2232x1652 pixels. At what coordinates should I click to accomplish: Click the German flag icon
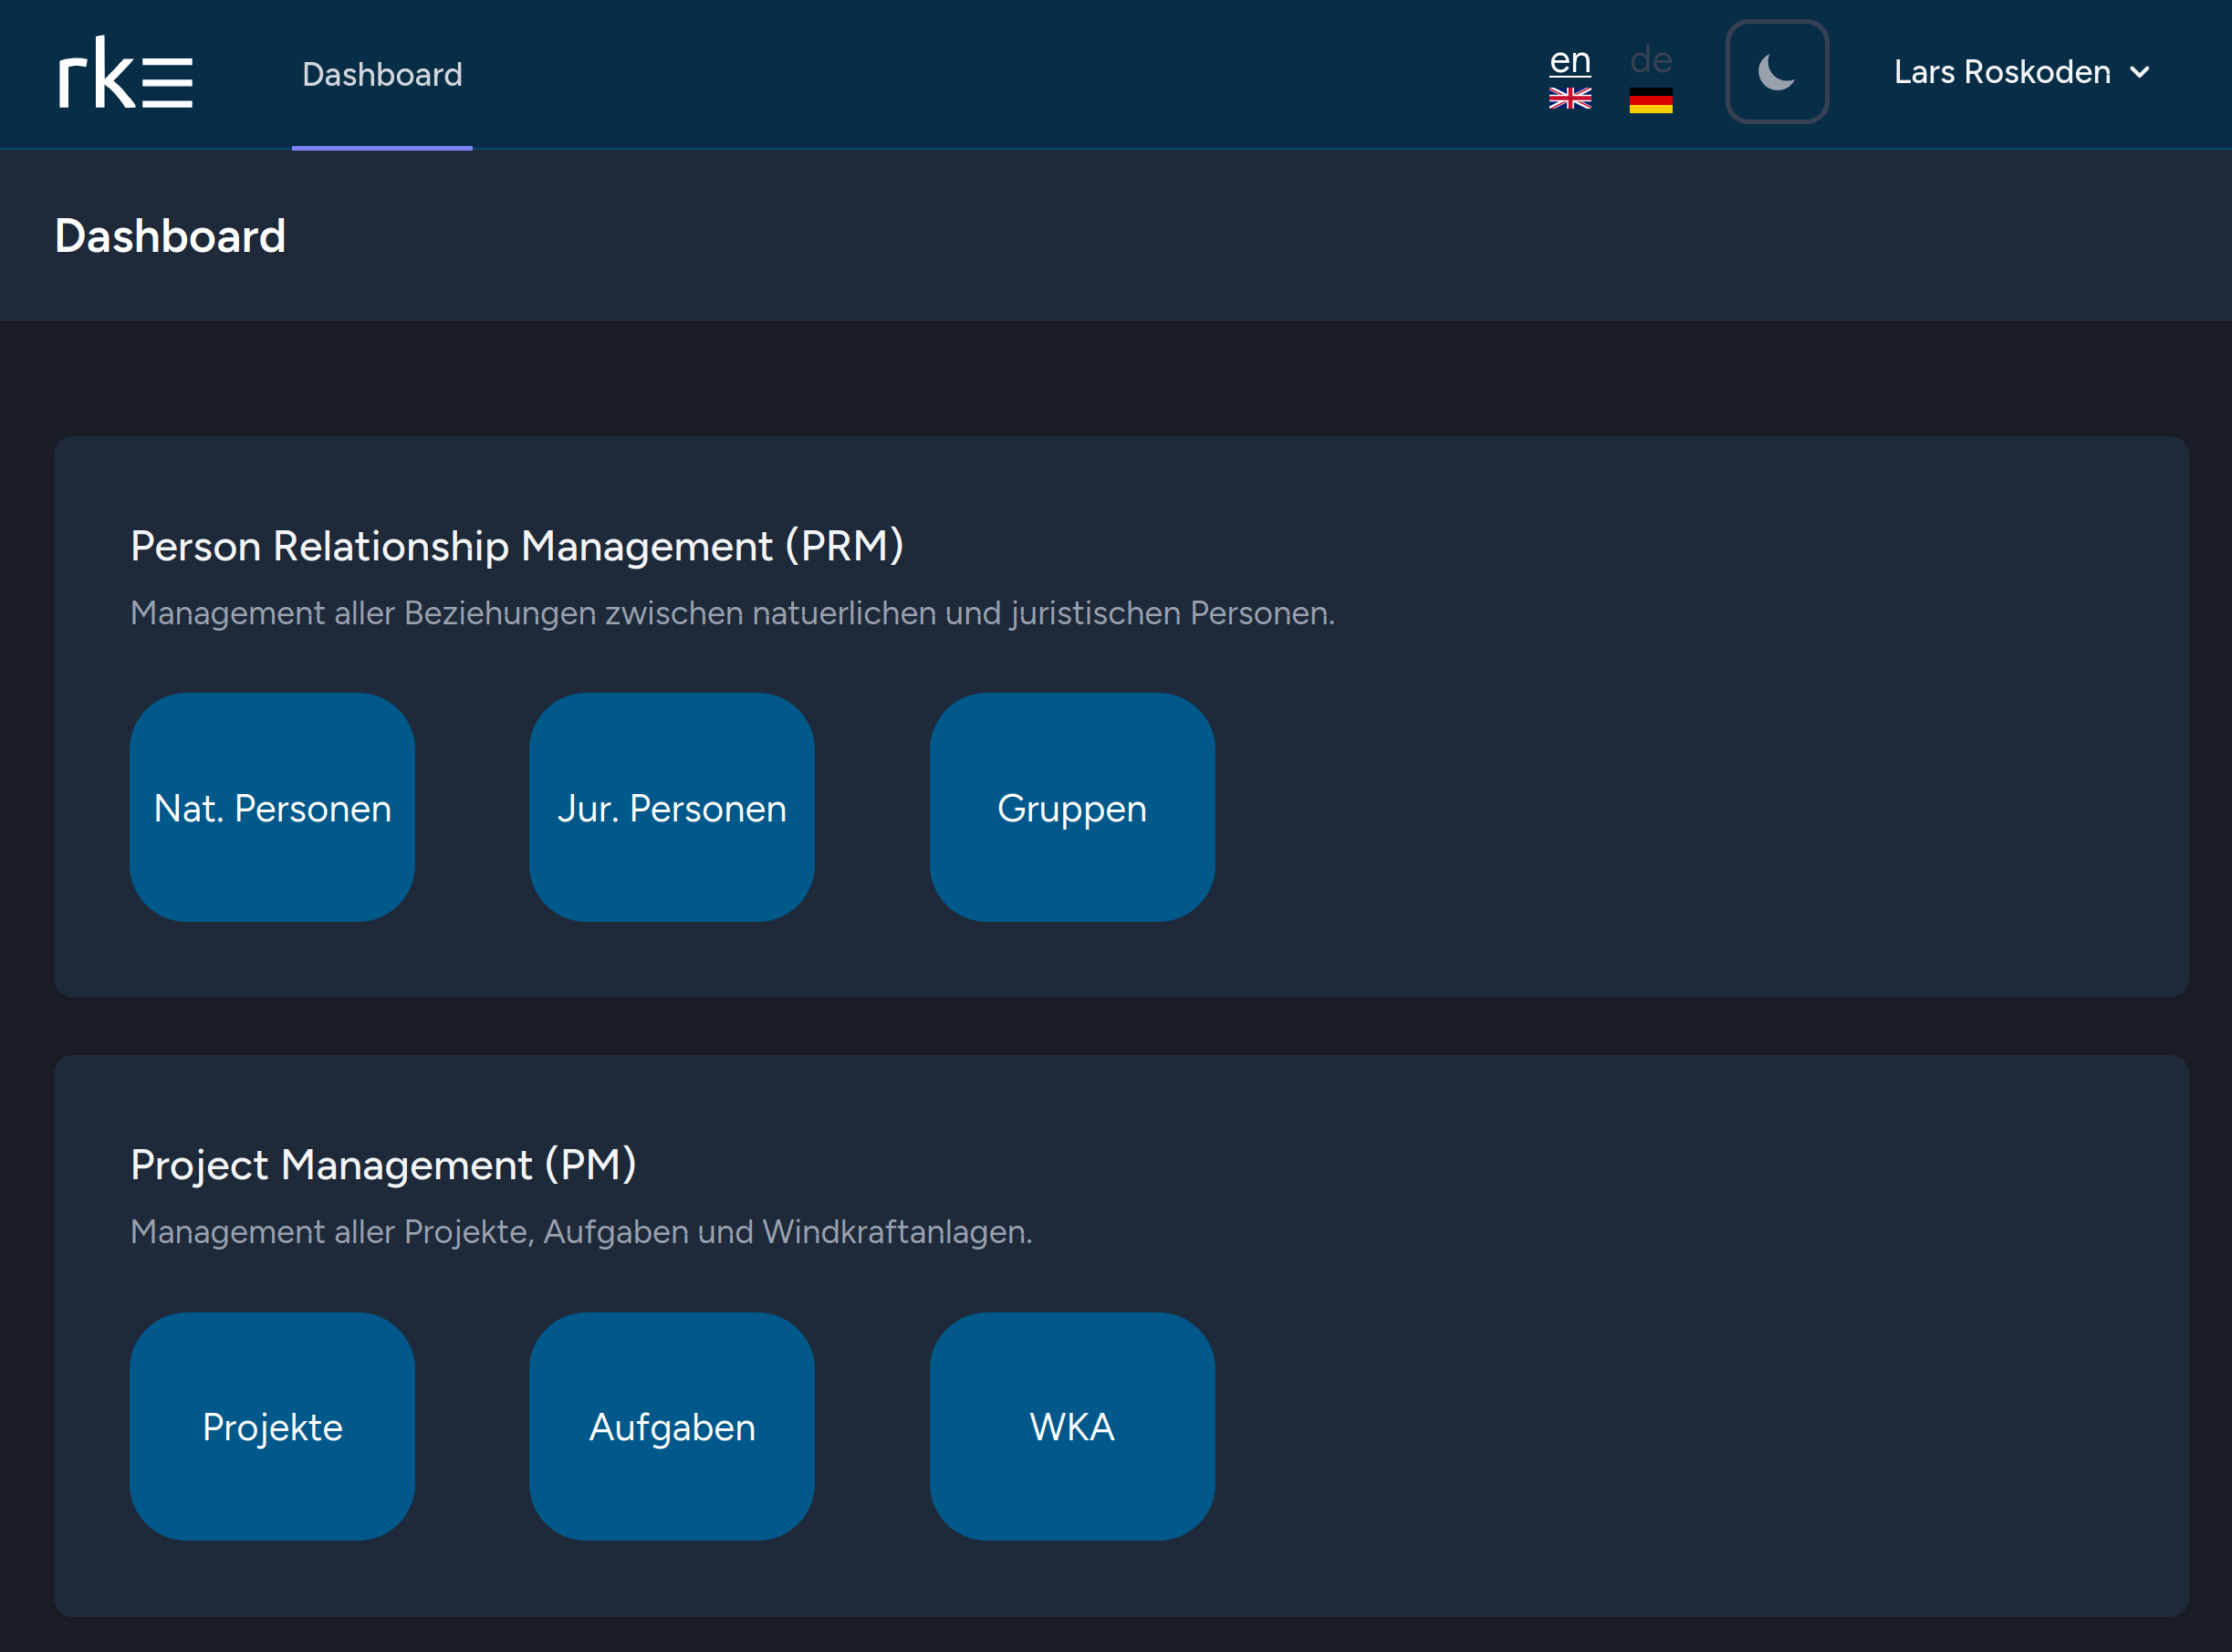(x=1650, y=100)
